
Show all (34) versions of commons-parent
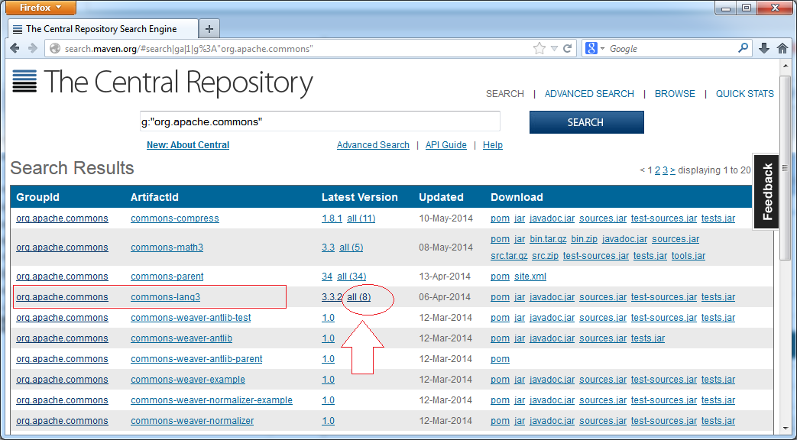point(352,277)
